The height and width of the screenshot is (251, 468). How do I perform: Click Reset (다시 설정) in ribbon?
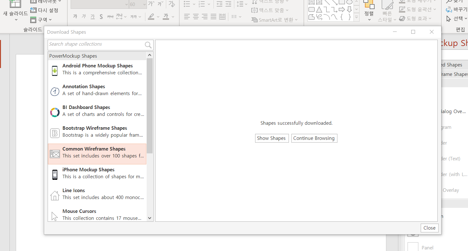click(x=44, y=10)
